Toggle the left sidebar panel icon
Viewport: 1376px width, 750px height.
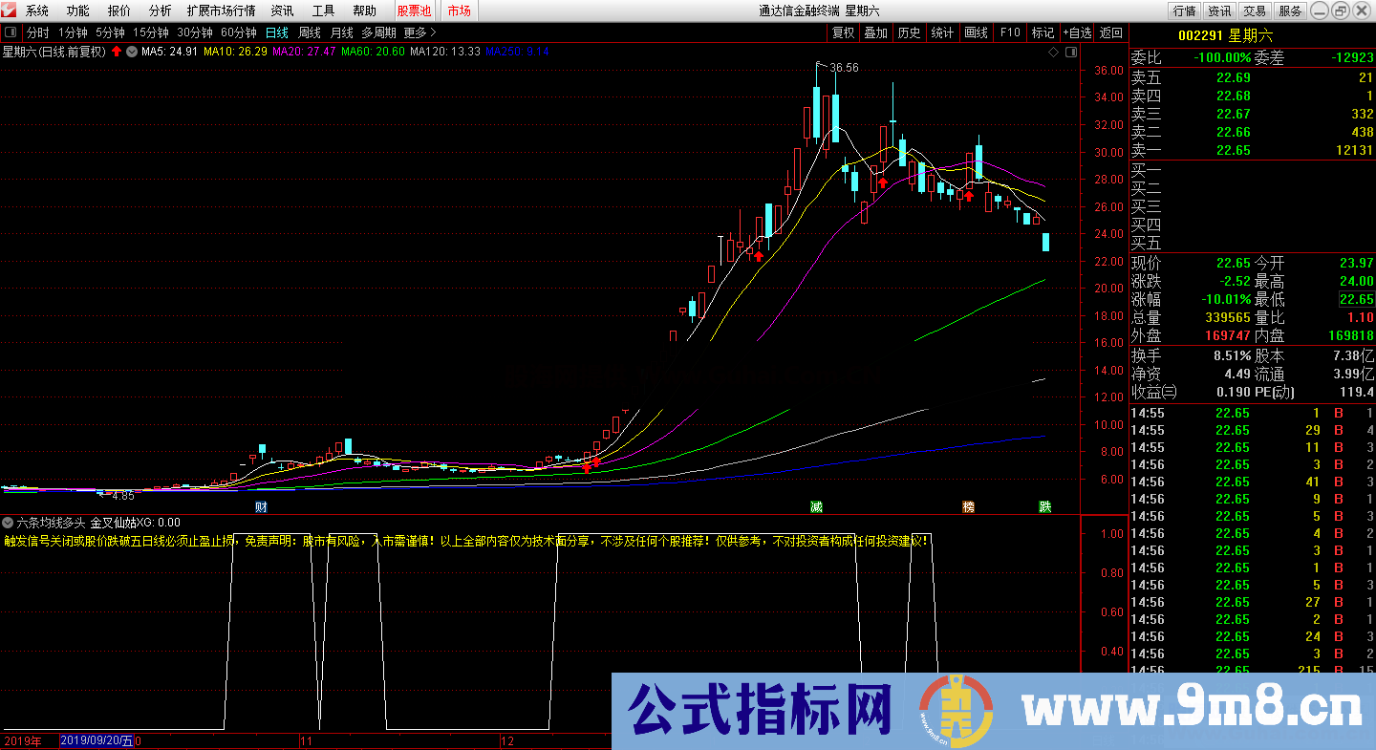[x=10, y=32]
